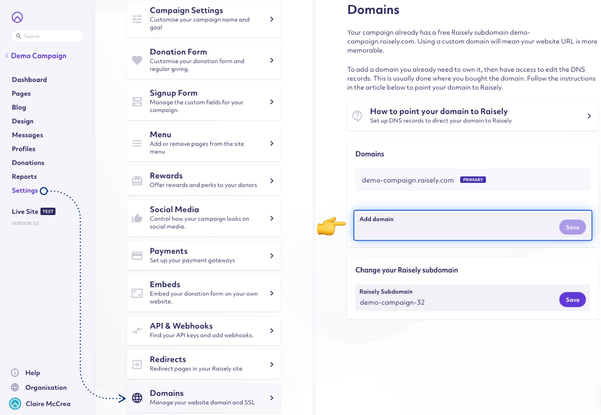Viewport: 601px width, 415px height.
Task: Open Design in sidebar
Action: click(x=23, y=121)
